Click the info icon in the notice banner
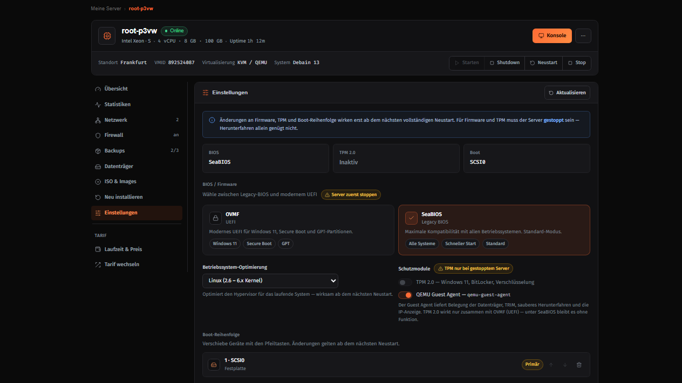The width and height of the screenshot is (682, 383). click(x=212, y=120)
